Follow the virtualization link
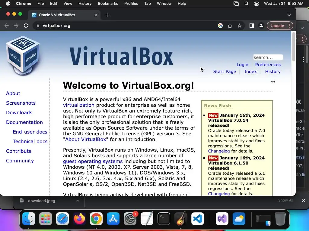This screenshot has height=231, width=309. pyautogui.click(x=79, y=105)
